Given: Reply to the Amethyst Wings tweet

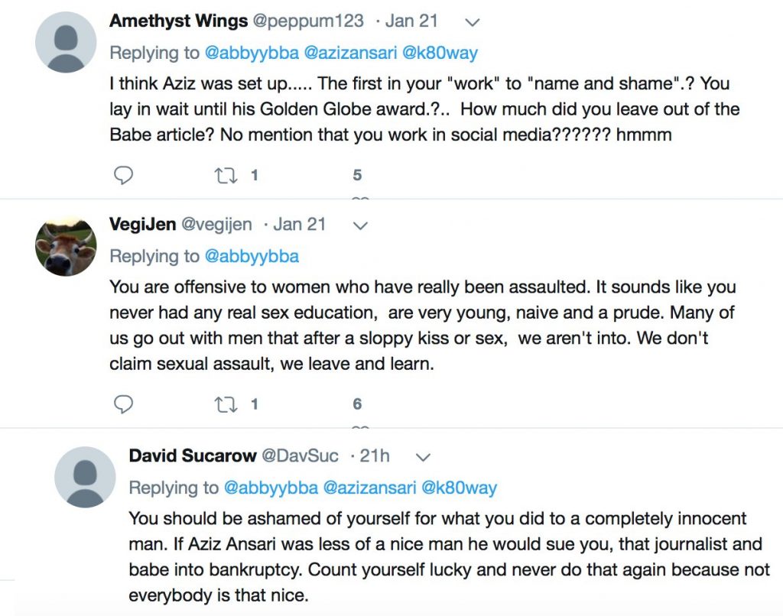Looking at the screenshot, I should tap(123, 176).
